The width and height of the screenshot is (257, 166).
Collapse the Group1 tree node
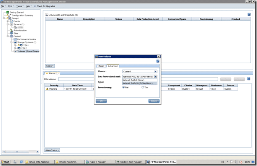(4, 18)
